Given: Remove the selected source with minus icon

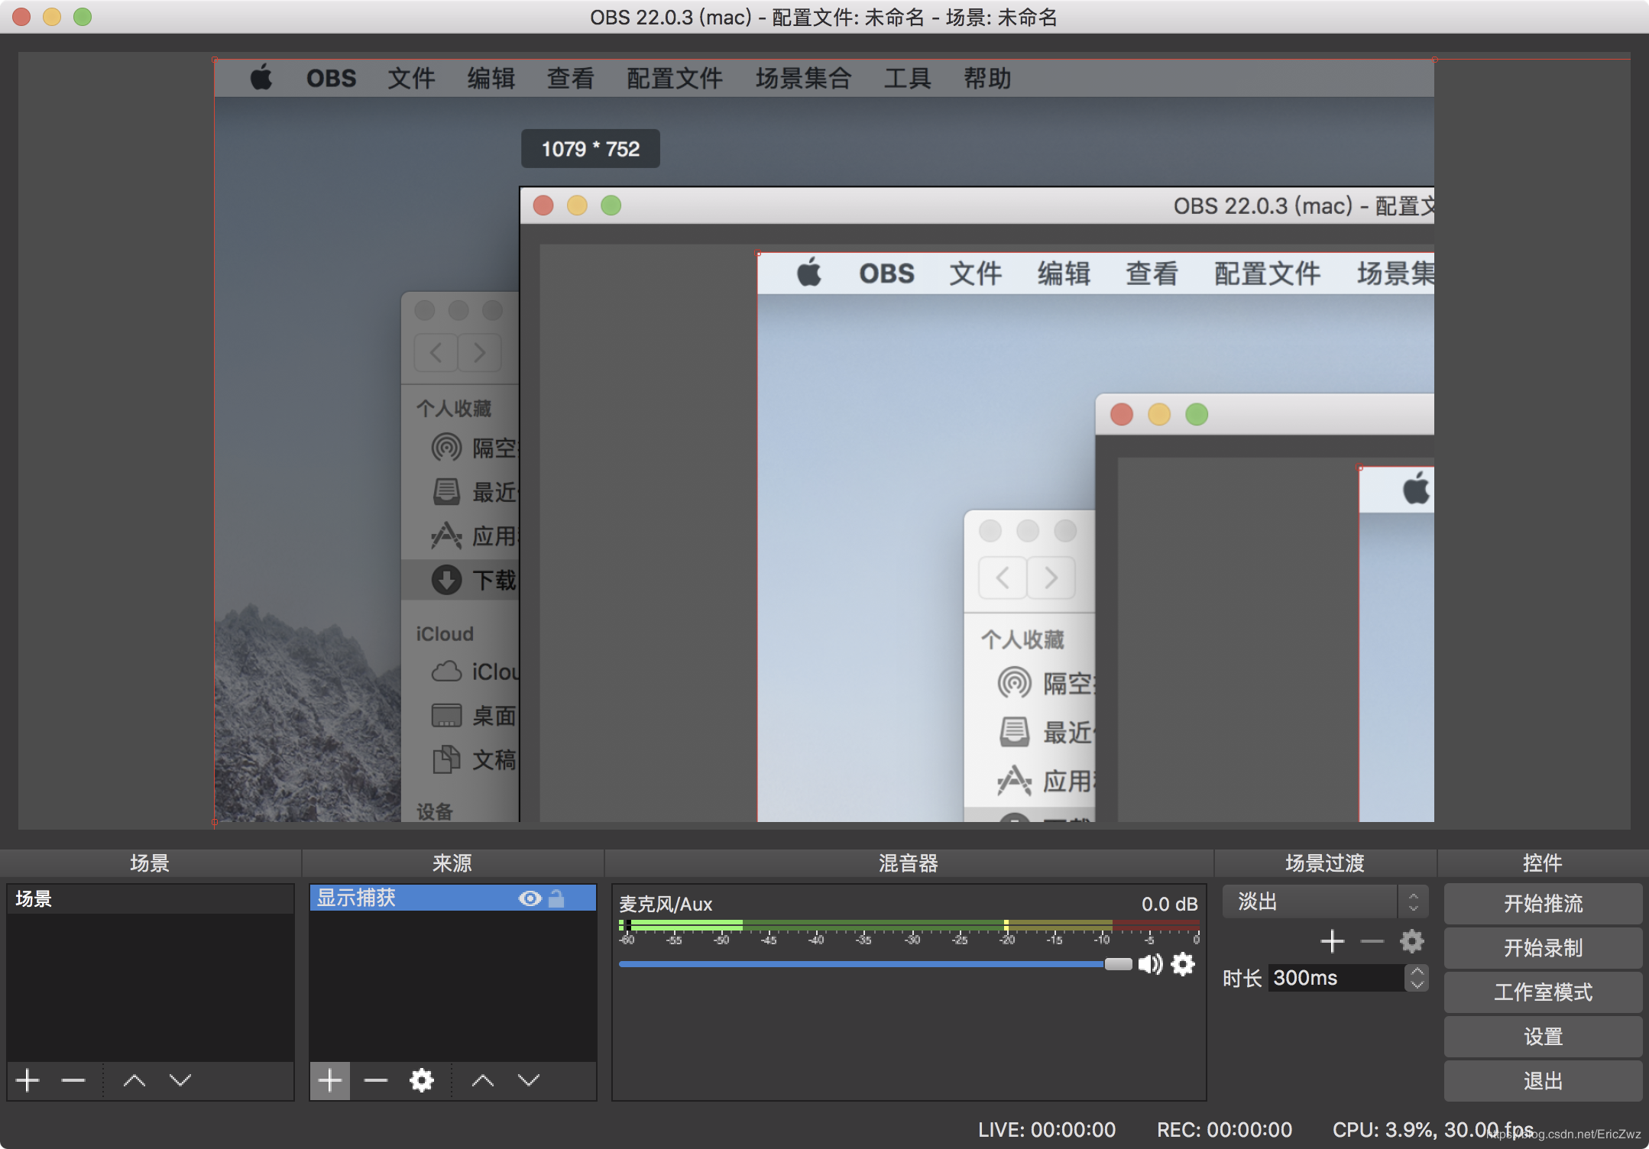Looking at the screenshot, I should point(376,1080).
